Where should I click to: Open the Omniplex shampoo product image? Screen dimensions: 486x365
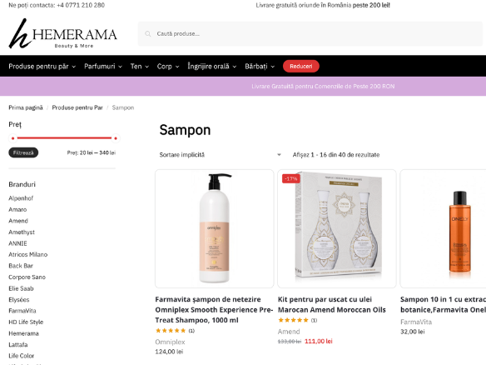(215, 228)
